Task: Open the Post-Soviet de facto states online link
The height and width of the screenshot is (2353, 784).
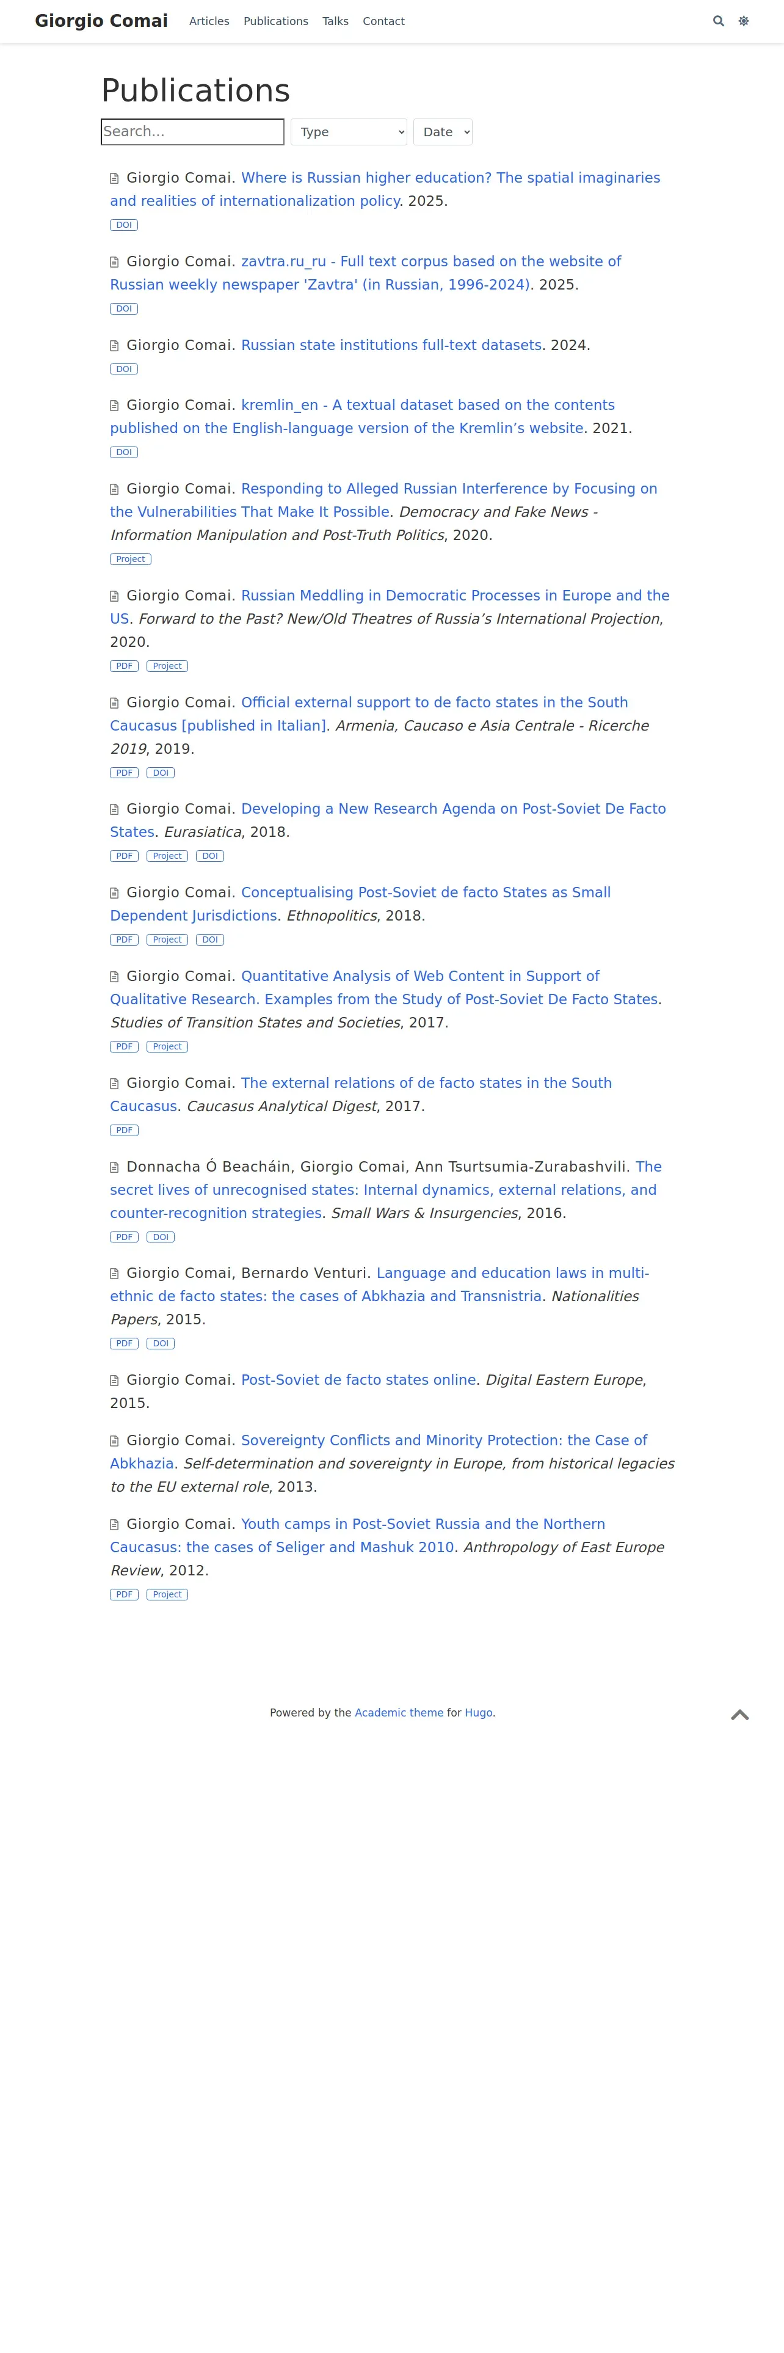Action: pos(358,1379)
